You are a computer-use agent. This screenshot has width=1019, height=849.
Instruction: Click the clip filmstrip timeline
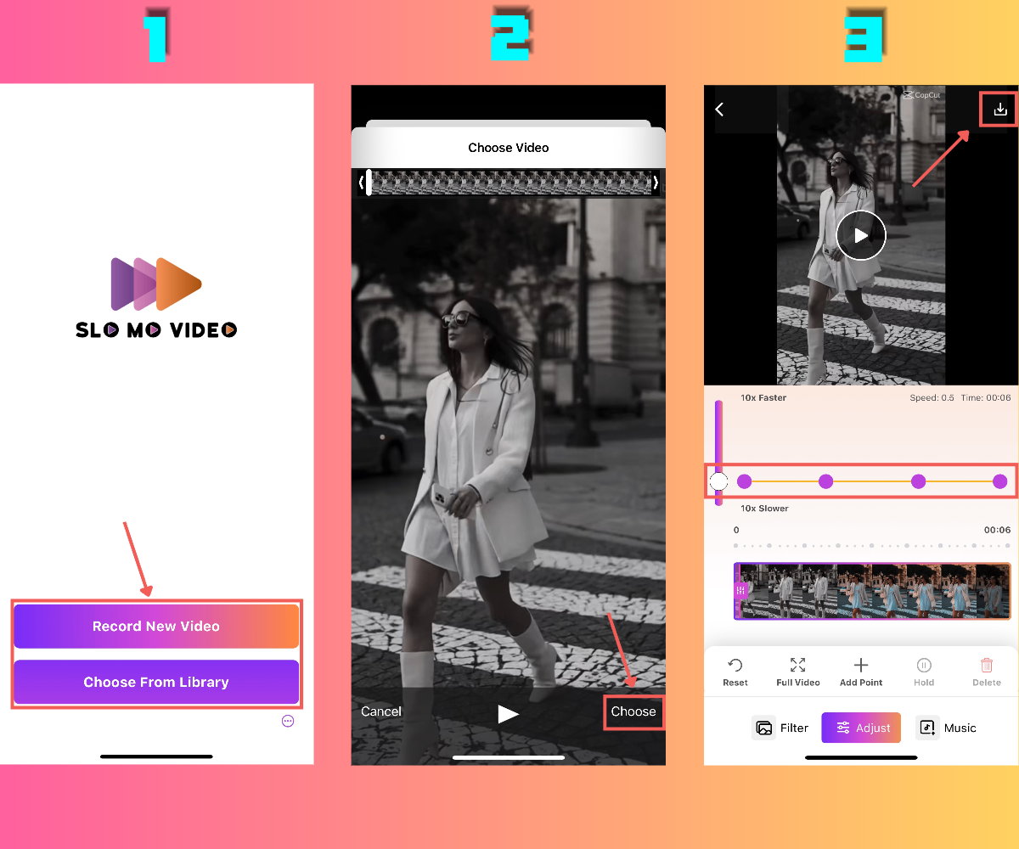872,591
